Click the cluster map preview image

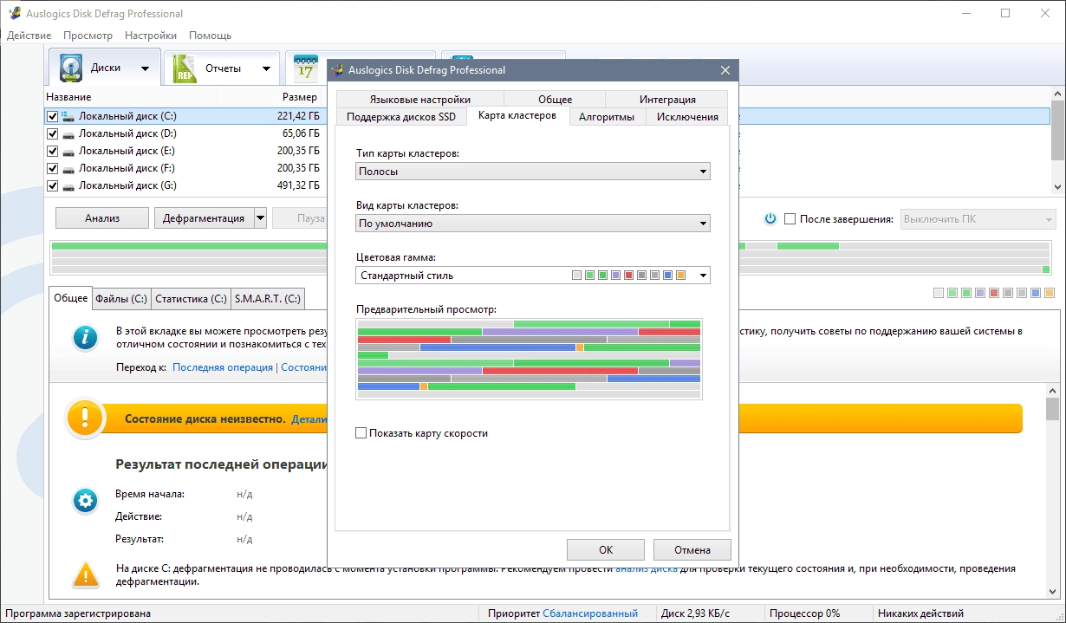(529, 359)
